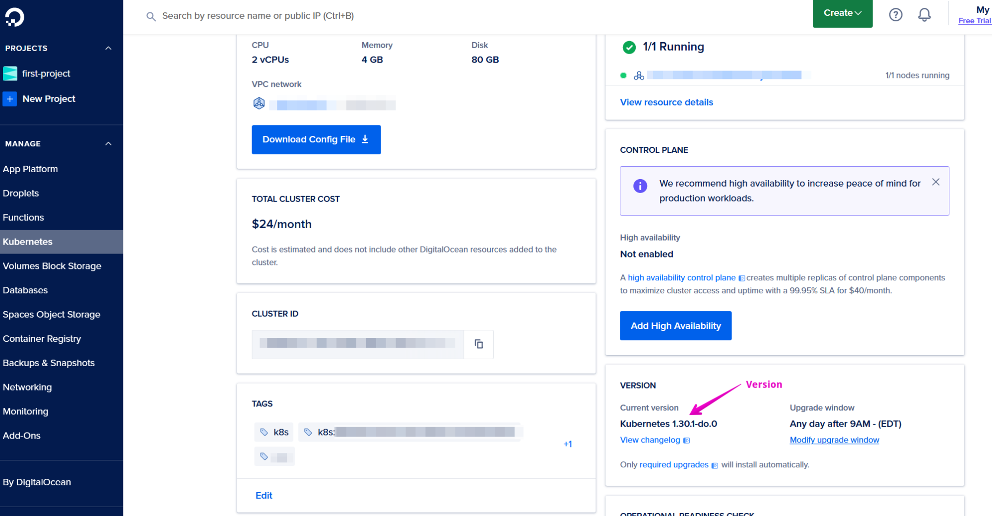Open Spaces Object Storage

click(52, 315)
